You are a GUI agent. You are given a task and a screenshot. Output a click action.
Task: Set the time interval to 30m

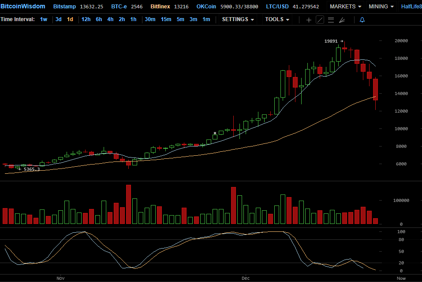point(150,19)
